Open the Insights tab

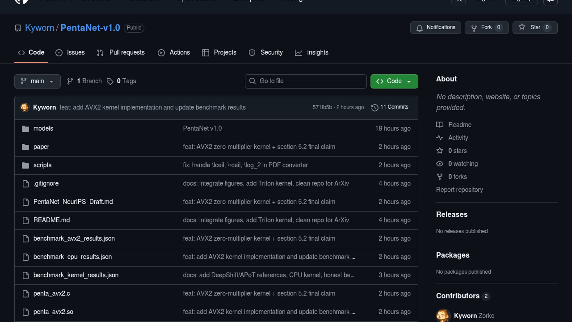pos(312,52)
